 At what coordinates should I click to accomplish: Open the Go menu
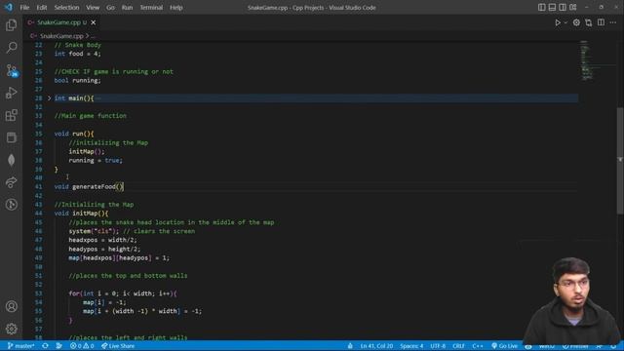(110, 7)
